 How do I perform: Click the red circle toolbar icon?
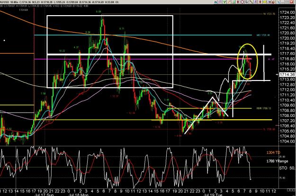[x=242, y=2]
